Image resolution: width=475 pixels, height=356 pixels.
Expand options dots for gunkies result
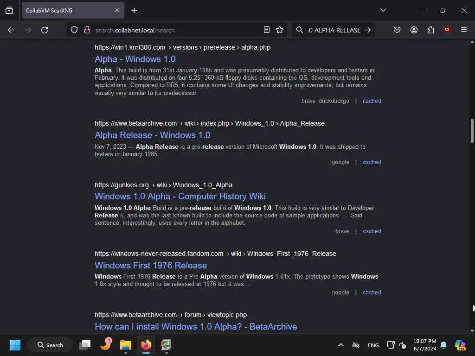pyautogui.click(x=356, y=231)
